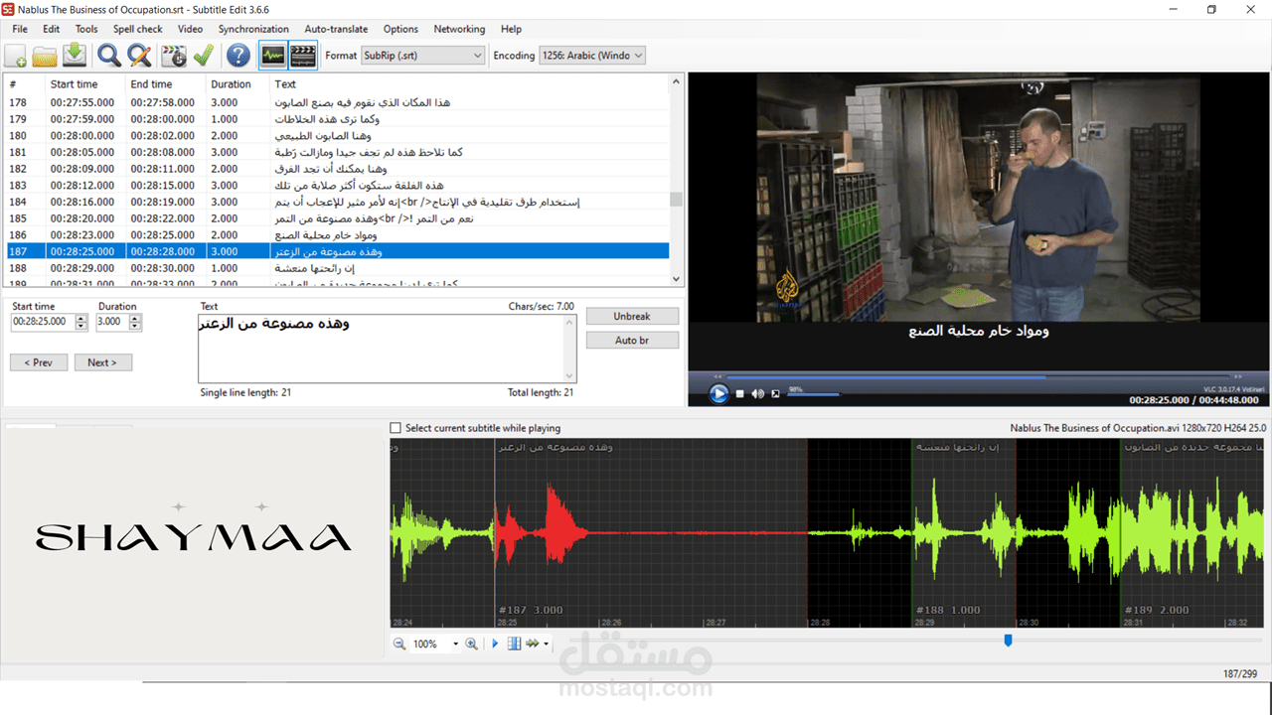The image size is (1272, 715).
Task: Zoom in the waveform with the plus magnifier
Action: pos(472,643)
